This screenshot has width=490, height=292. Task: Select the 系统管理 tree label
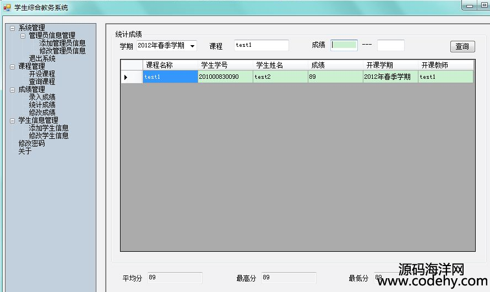pyautogui.click(x=31, y=28)
